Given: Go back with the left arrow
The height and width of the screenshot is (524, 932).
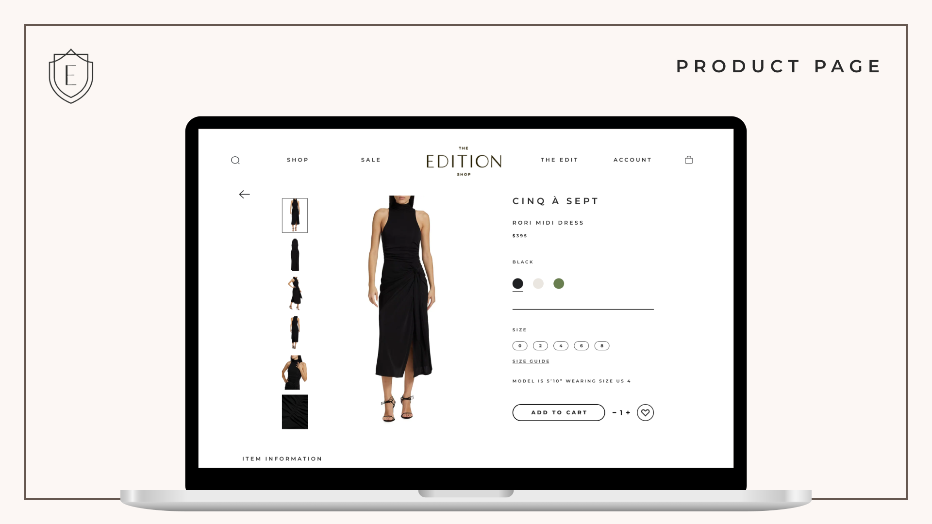Looking at the screenshot, I should point(244,195).
